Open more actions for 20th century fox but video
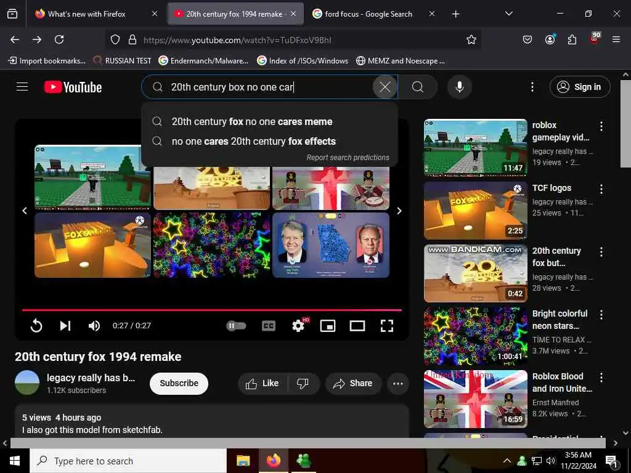631x473 pixels. click(601, 251)
